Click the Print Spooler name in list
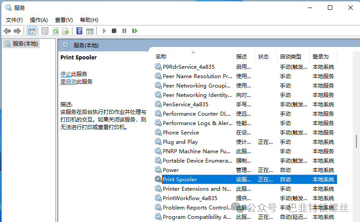This screenshot has height=222, width=360. pos(180,180)
